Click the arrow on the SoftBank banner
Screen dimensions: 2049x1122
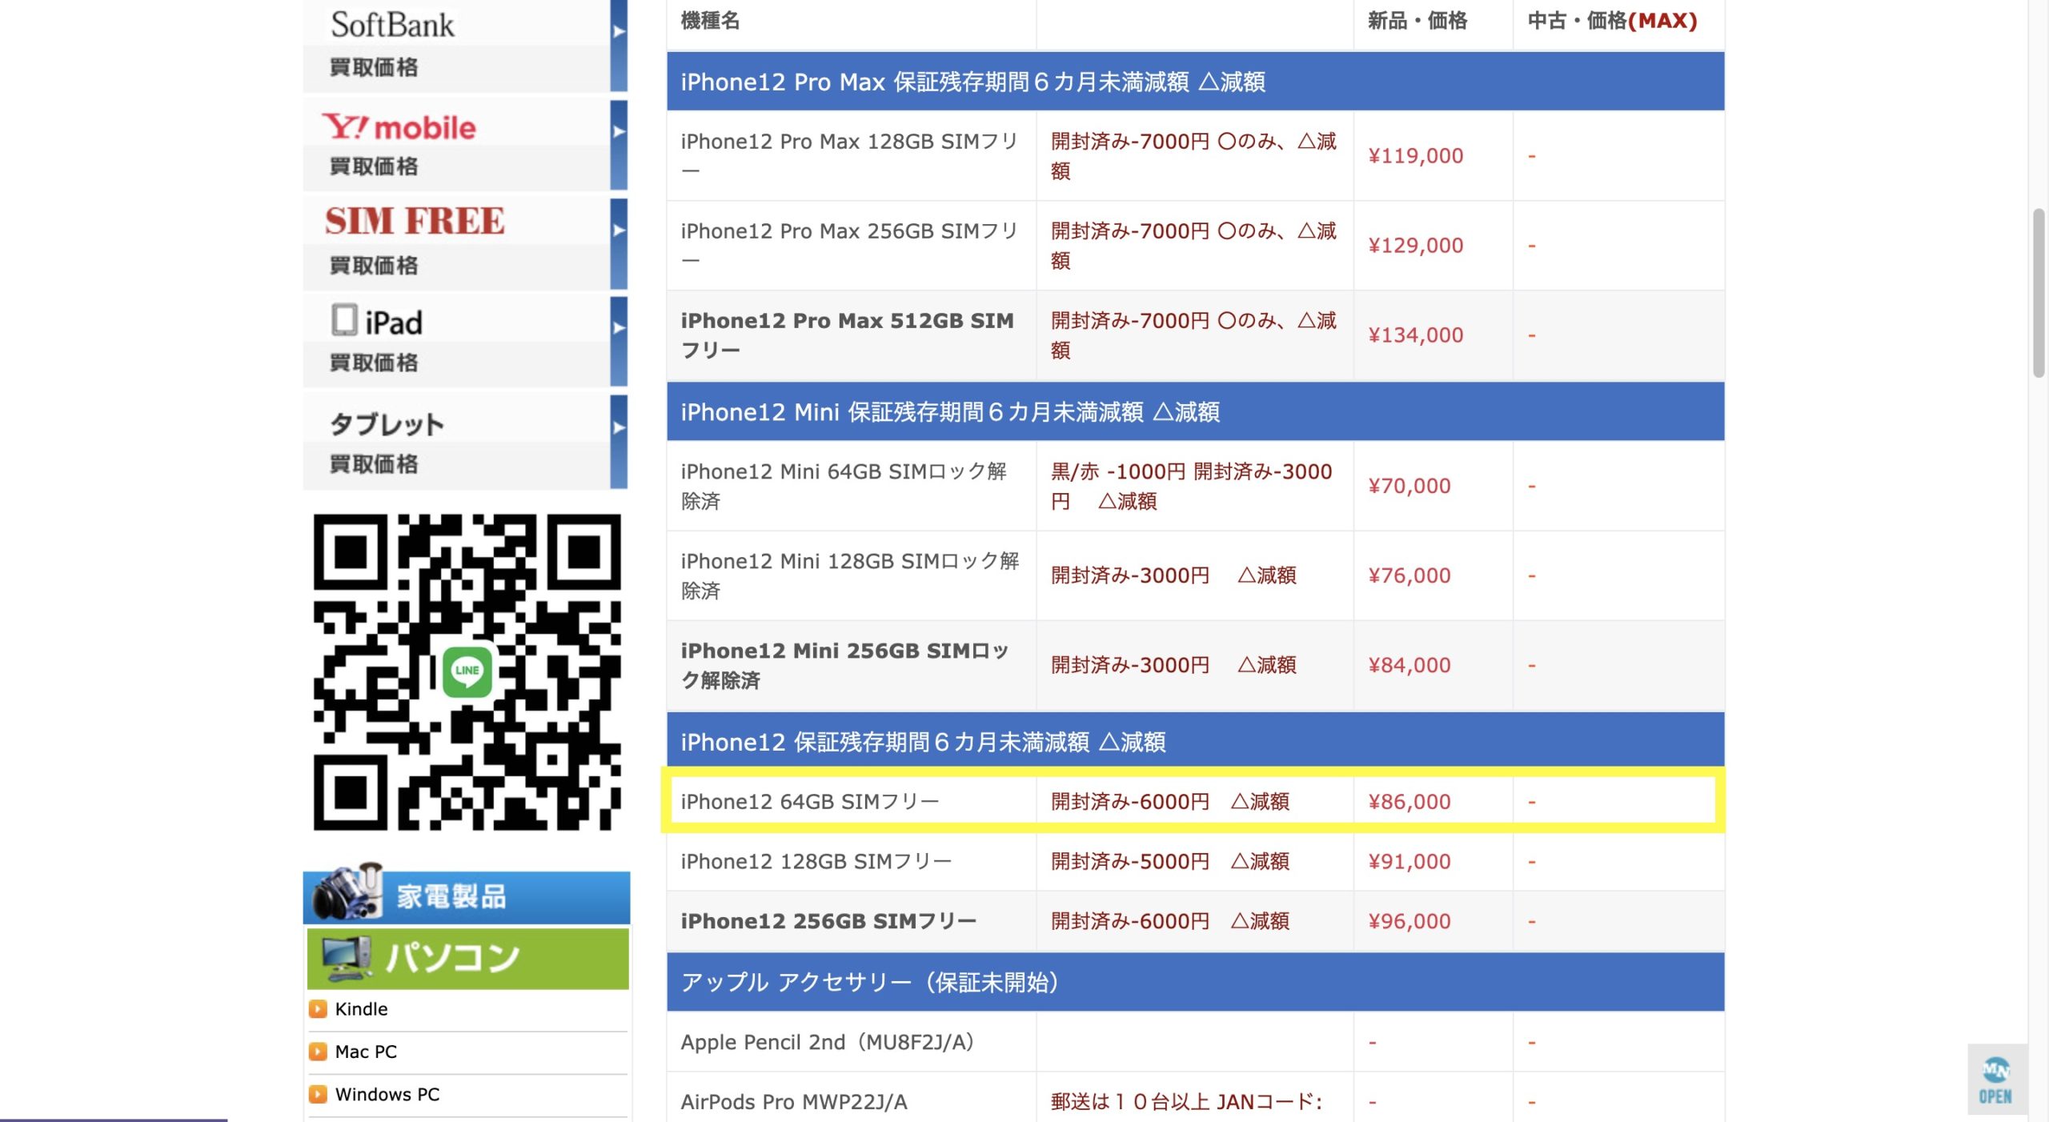(619, 32)
